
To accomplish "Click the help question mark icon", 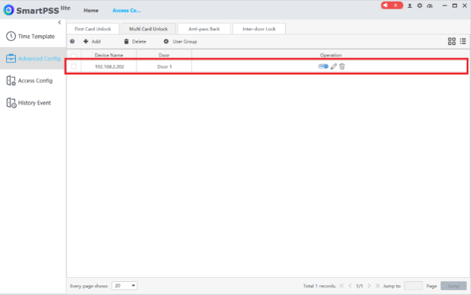I will 73,42.
